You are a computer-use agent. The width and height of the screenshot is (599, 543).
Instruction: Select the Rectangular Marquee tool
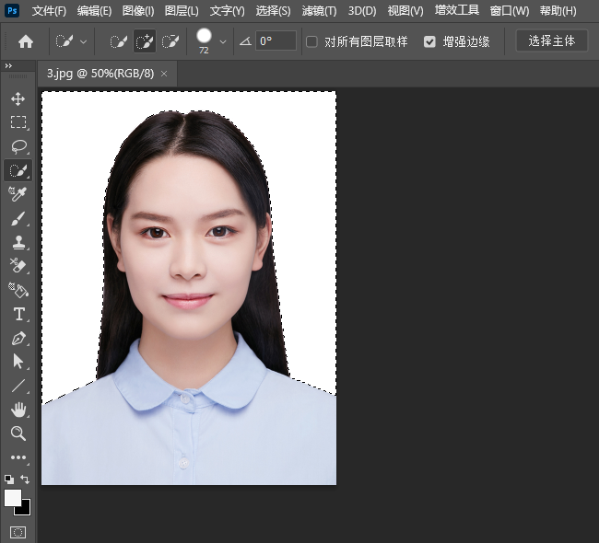pos(18,122)
